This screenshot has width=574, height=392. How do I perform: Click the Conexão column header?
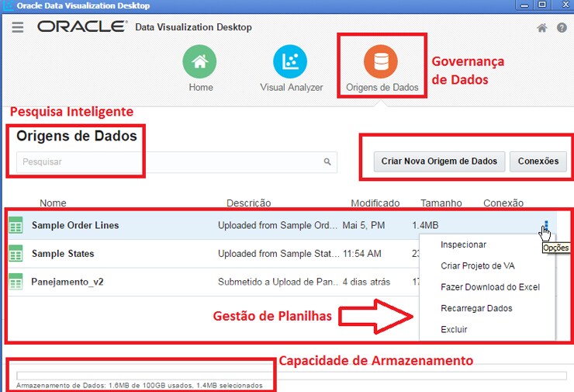[x=503, y=203]
